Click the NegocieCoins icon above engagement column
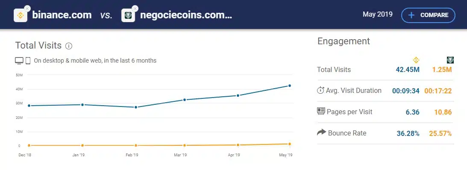This screenshot has height=170, width=467. (x=450, y=60)
